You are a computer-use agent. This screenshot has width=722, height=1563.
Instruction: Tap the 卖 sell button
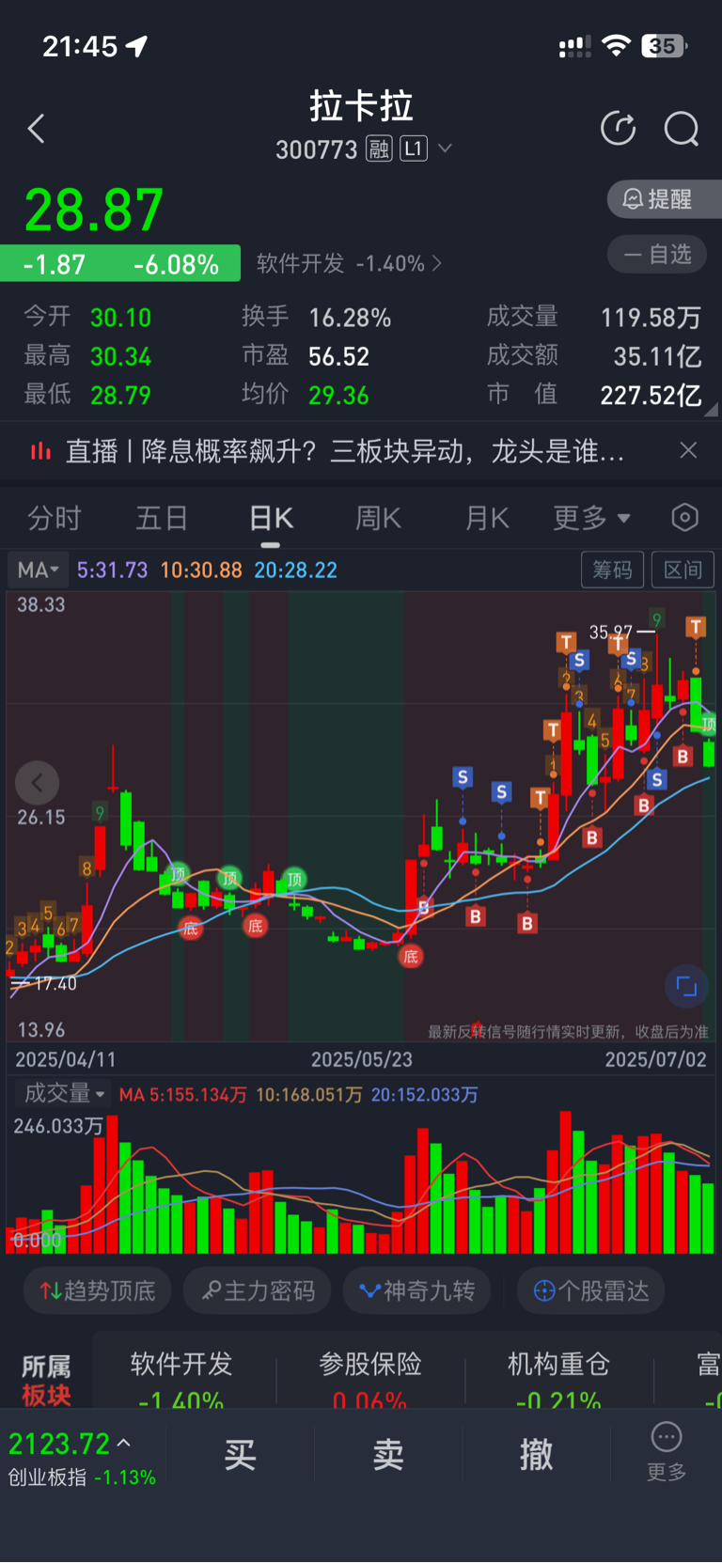388,1455
